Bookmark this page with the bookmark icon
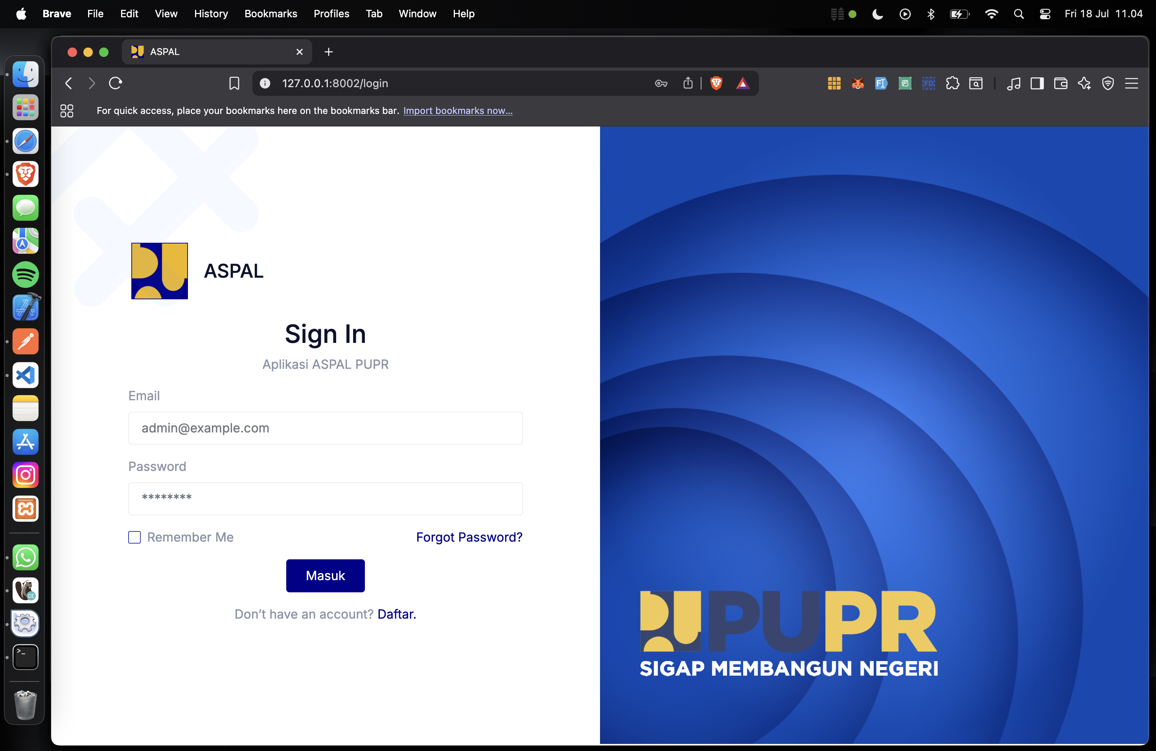1156x751 pixels. tap(234, 83)
